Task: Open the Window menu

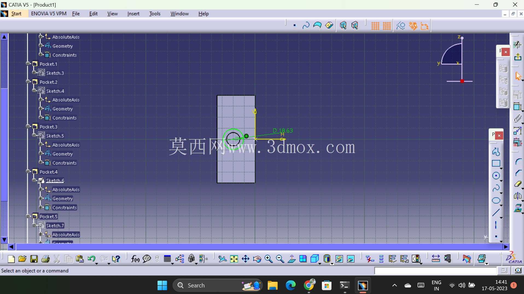Action: pyautogui.click(x=179, y=14)
